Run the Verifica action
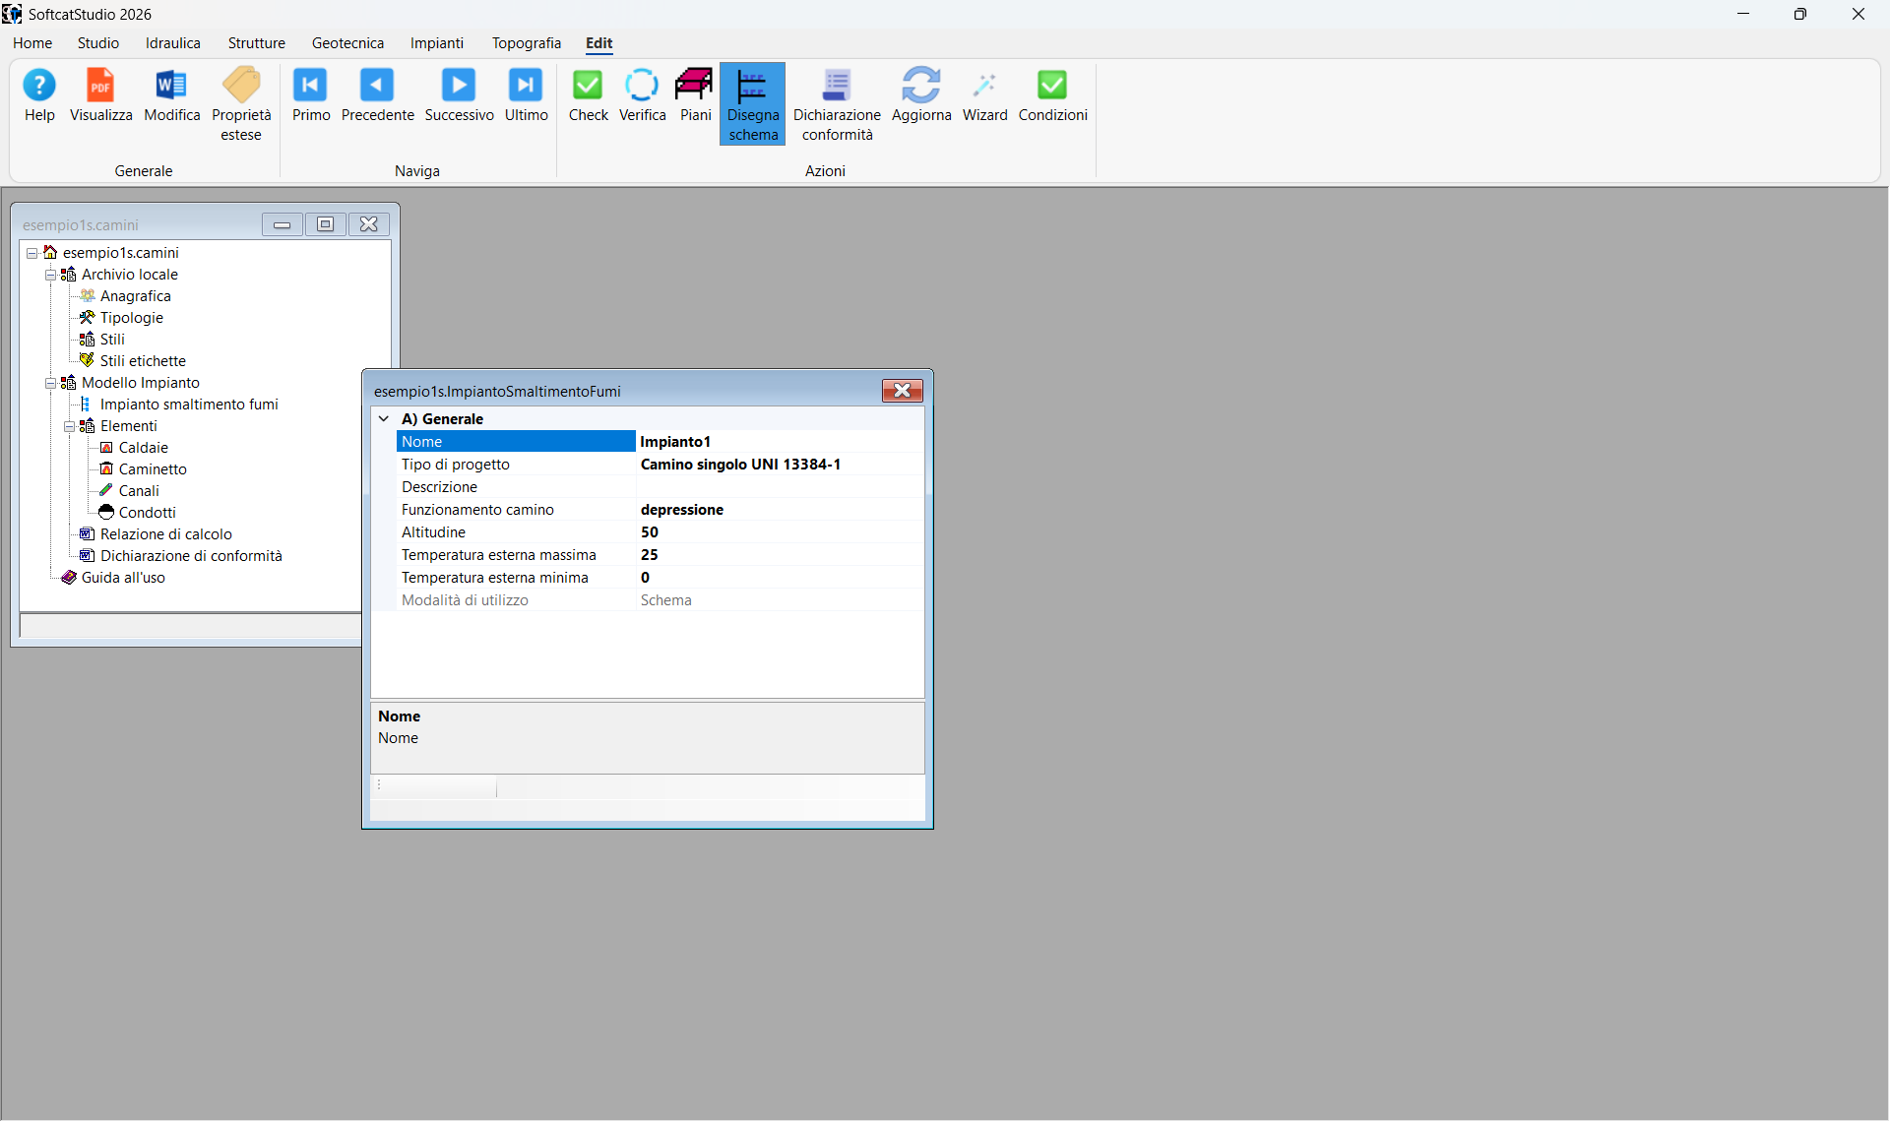1890x1122 pixels. point(642,94)
